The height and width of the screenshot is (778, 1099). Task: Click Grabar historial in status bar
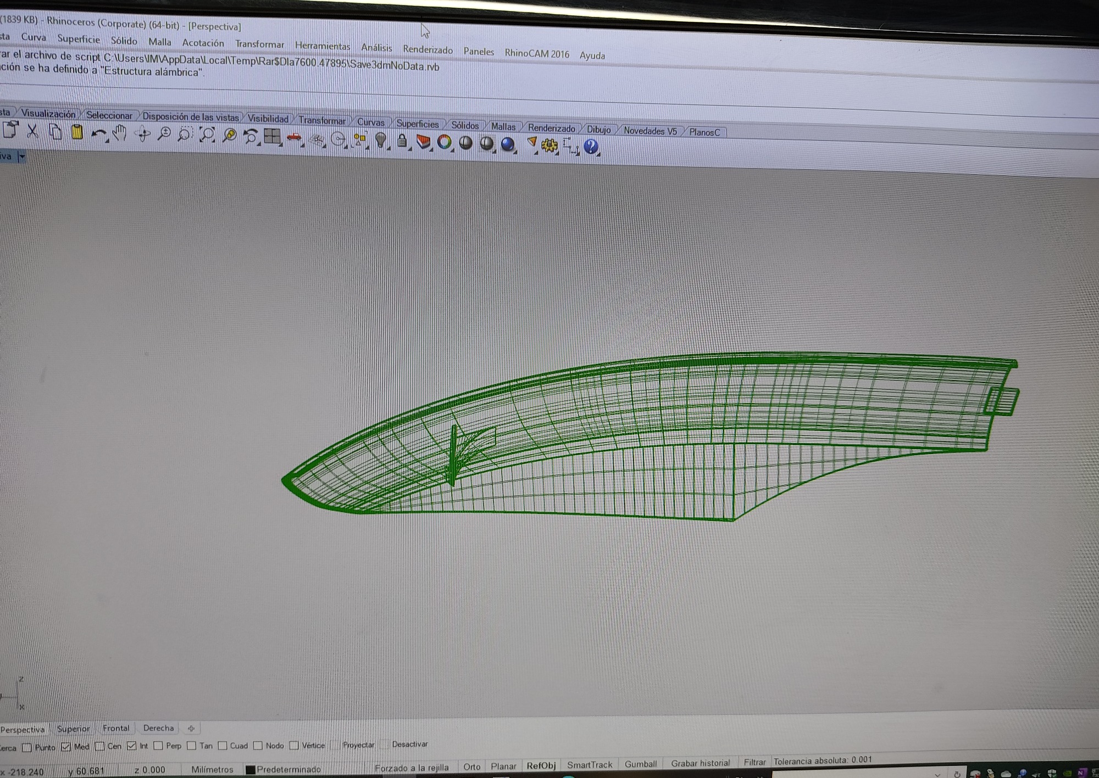pos(701,763)
